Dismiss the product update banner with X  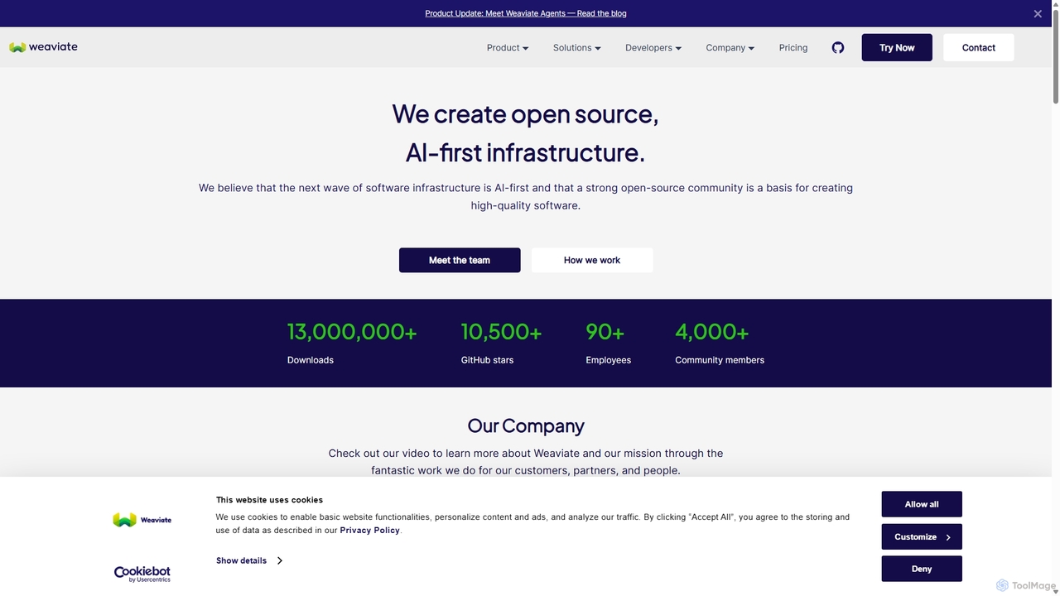click(x=1038, y=13)
